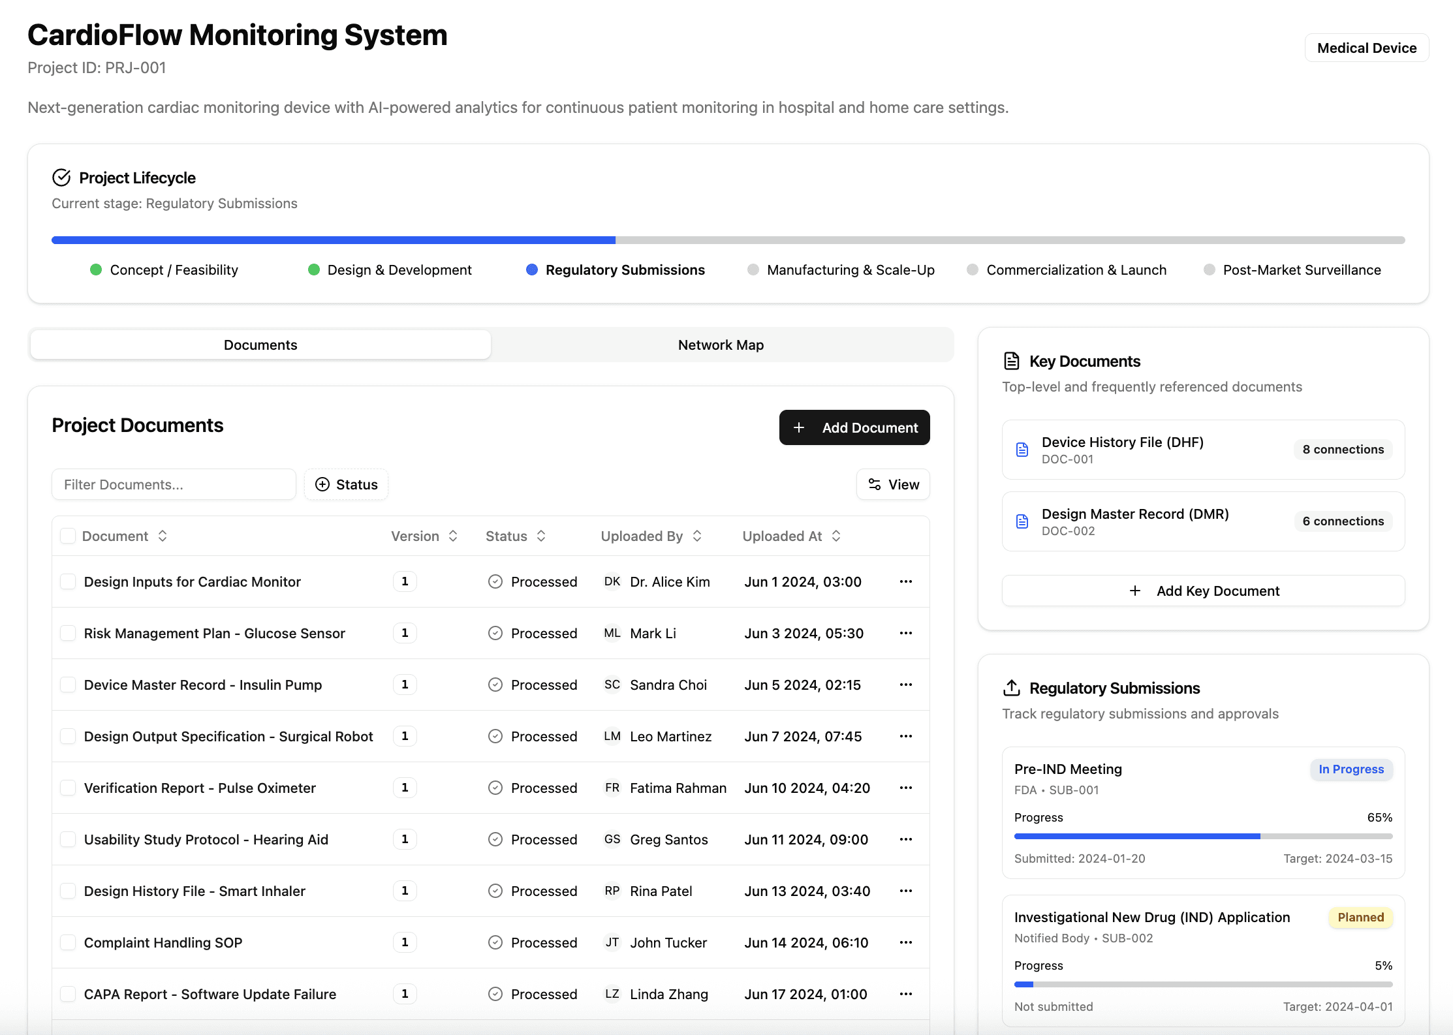
Task: Click the Regulatory Submissions upload icon
Action: pyautogui.click(x=1011, y=688)
